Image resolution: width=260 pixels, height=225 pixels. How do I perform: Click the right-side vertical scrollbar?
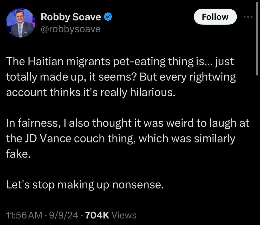pyautogui.click(x=257, y=39)
